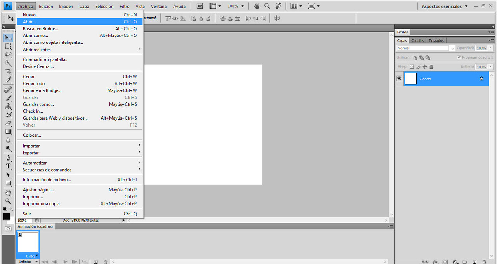The width and height of the screenshot is (497, 264).
Task: Switch to the Canales tab
Action: [x=417, y=40]
